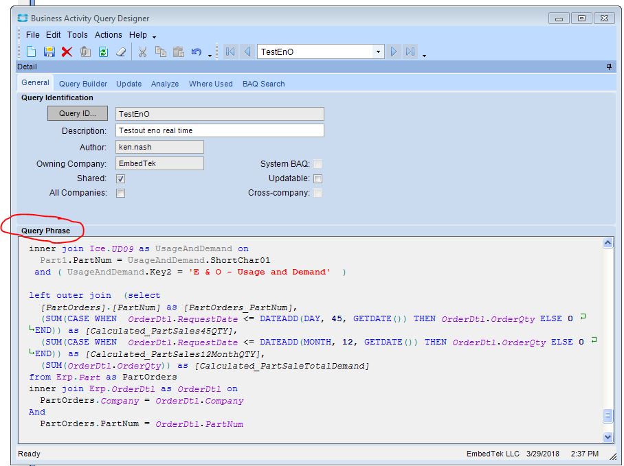Go to the next record arrow
Screen dimensions: 624x466
point(394,51)
